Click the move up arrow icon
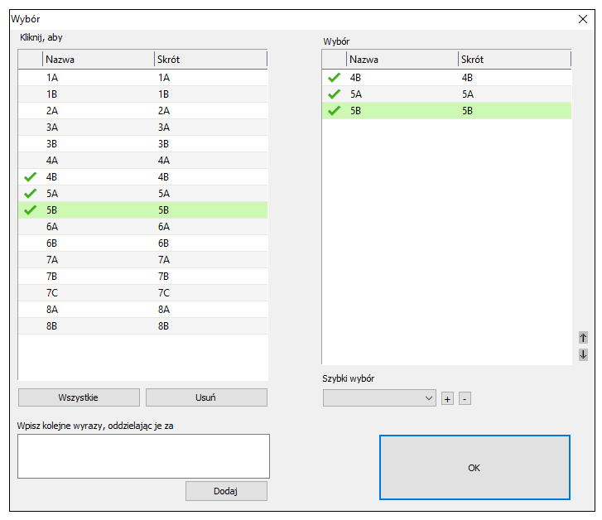This screenshot has height=520, width=602. (x=583, y=338)
